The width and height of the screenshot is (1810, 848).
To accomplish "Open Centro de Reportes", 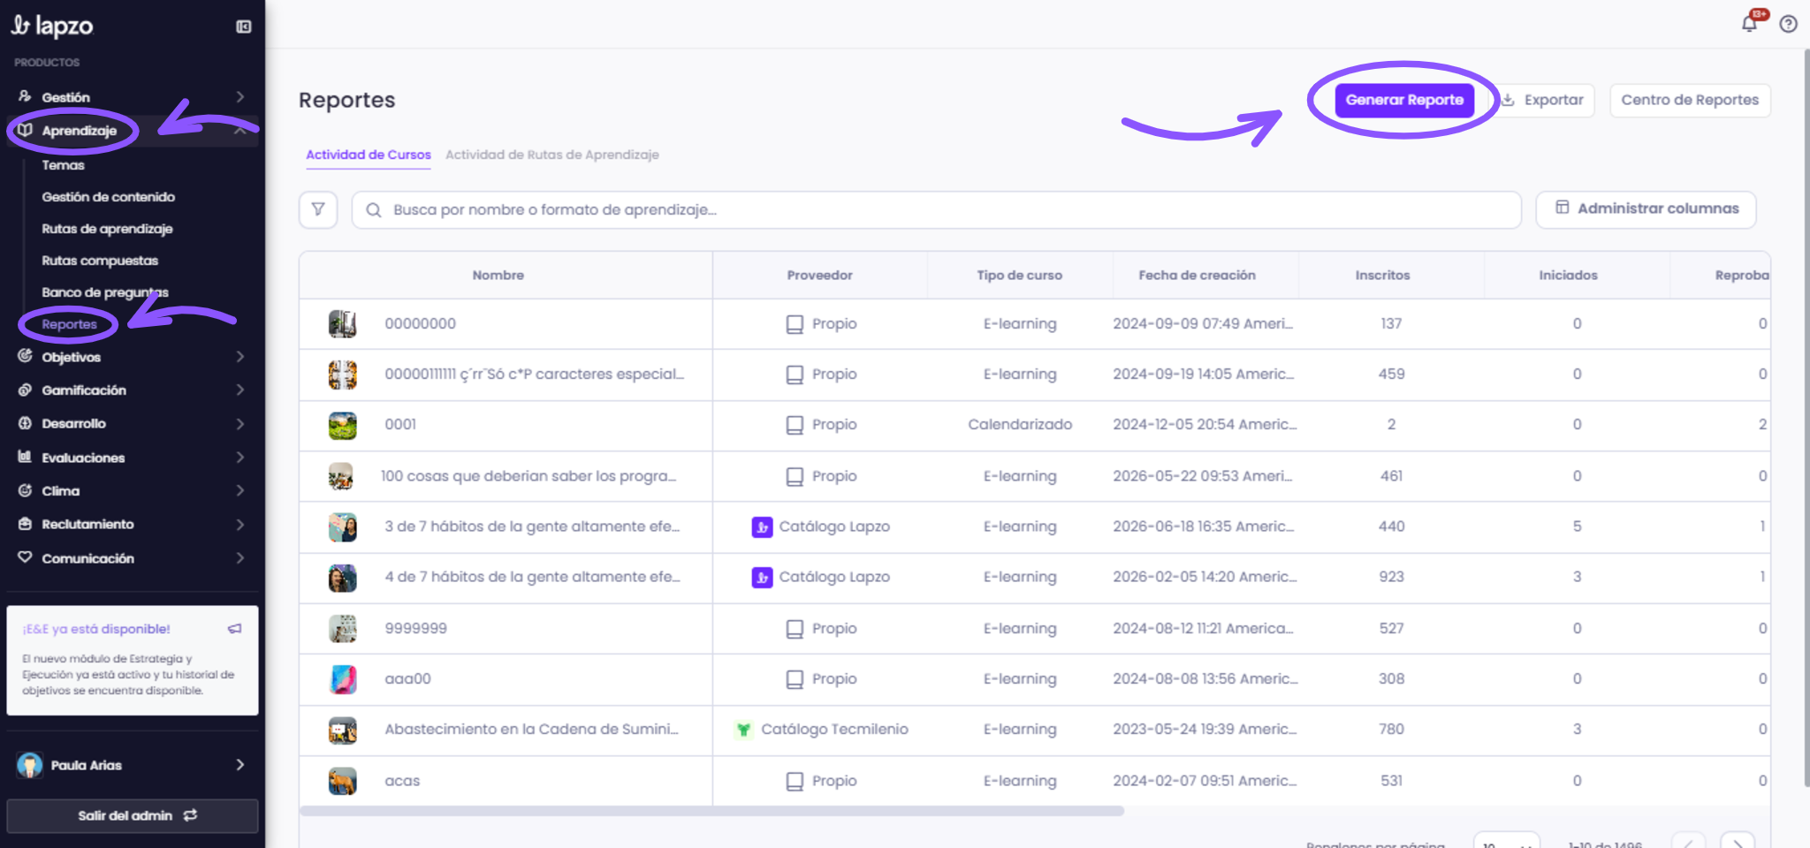I will coord(1690,100).
